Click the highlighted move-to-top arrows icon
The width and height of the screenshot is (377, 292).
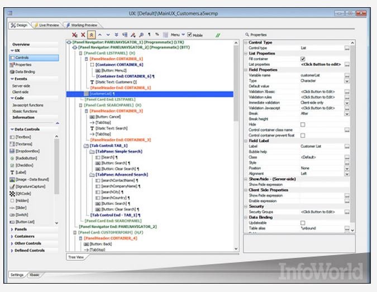91,35
